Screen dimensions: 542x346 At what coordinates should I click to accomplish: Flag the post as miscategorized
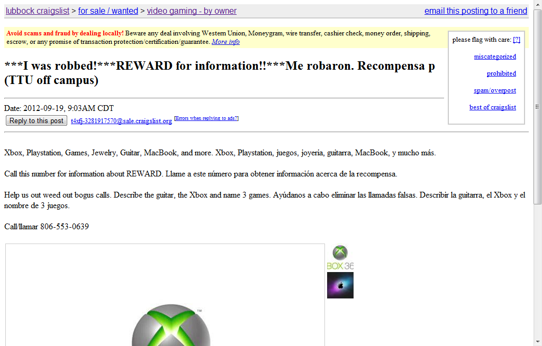[495, 57]
